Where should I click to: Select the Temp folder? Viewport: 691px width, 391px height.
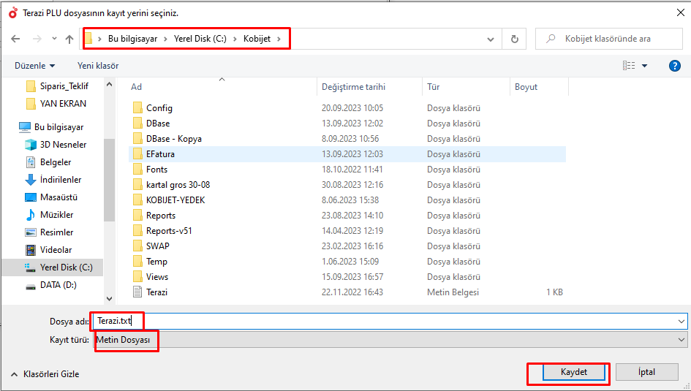151,262
